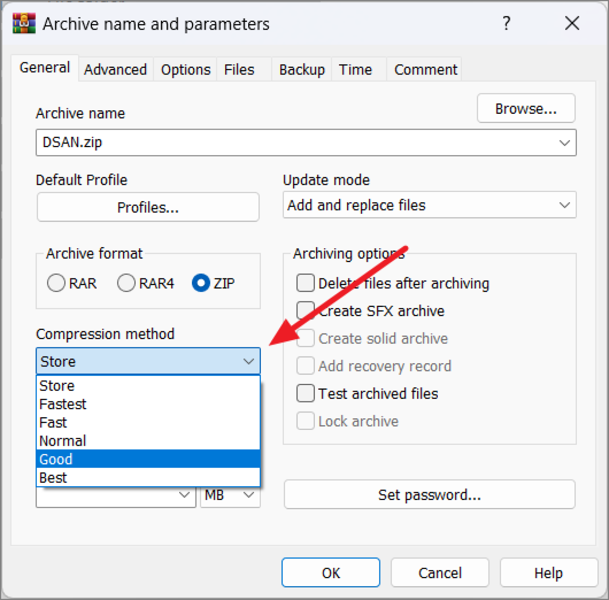Open the MB size unit dropdown
609x600 pixels.
pyautogui.click(x=230, y=495)
